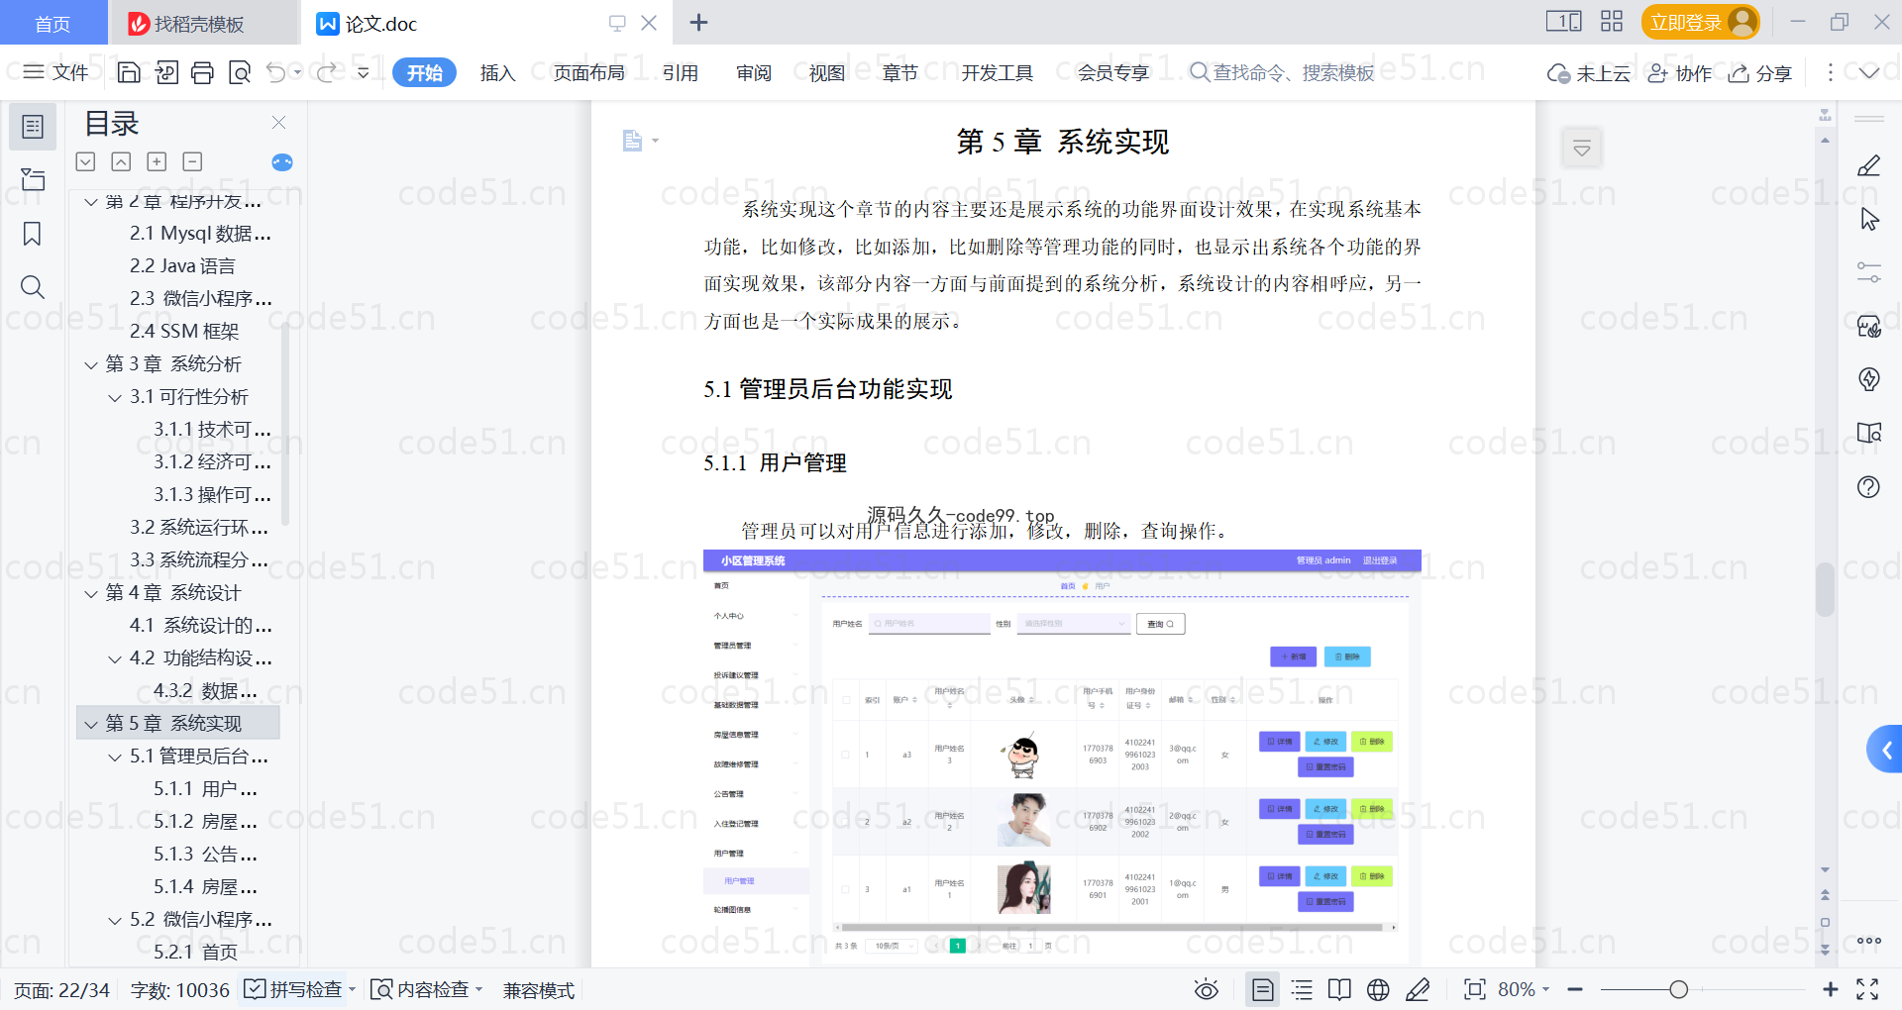
Task: Switch to web layout globe icon
Action: click(x=1378, y=989)
